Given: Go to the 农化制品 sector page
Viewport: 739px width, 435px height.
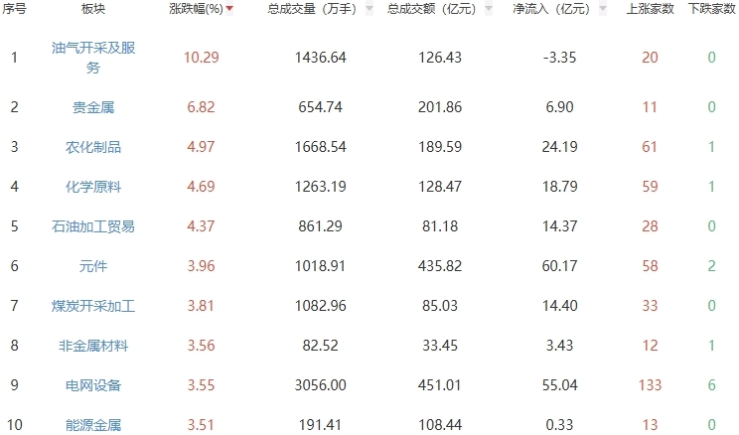Looking at the screenshot, I should pos(93,147).
